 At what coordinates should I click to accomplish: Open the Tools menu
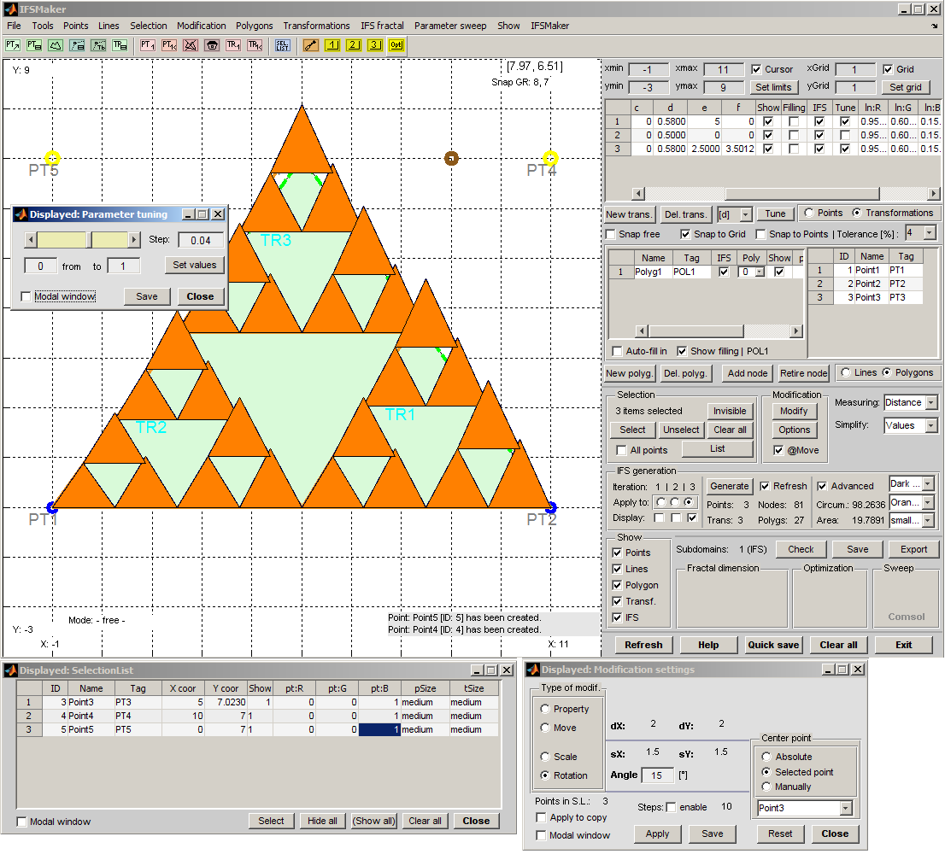(43, 26)
